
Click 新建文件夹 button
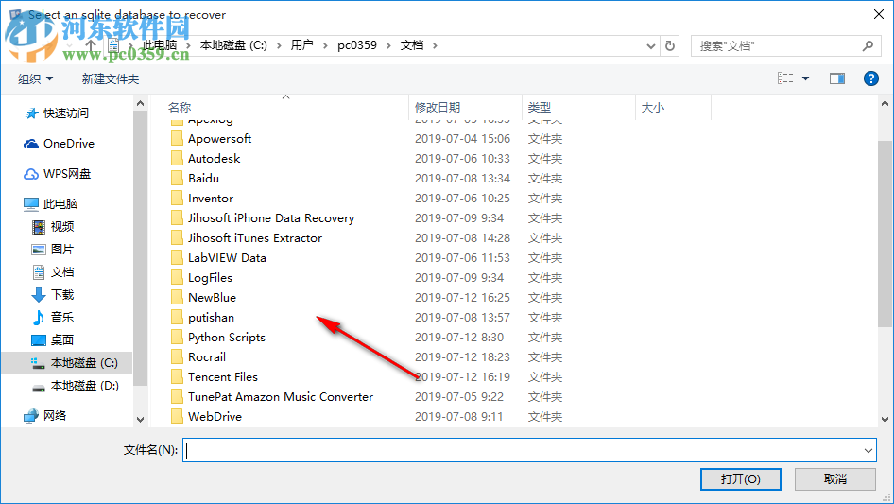[110, 78]
